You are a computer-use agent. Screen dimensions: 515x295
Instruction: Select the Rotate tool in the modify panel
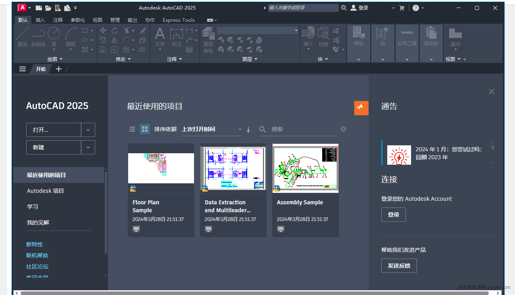(x=114, y=30)
